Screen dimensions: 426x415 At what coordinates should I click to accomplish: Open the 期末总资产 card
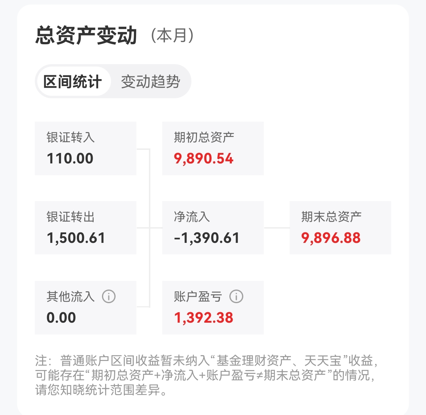pyautogui.click(x=340, y=228)
